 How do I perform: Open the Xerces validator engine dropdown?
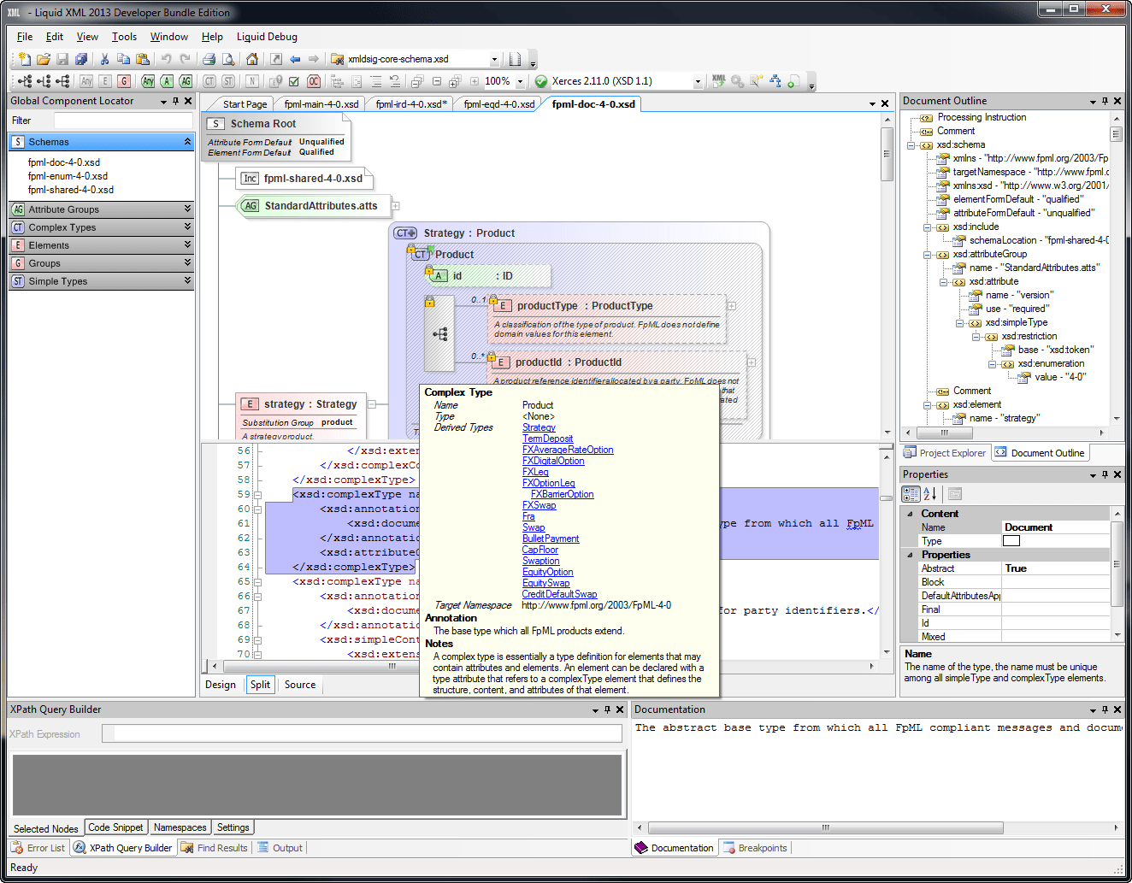coord(698,82)
